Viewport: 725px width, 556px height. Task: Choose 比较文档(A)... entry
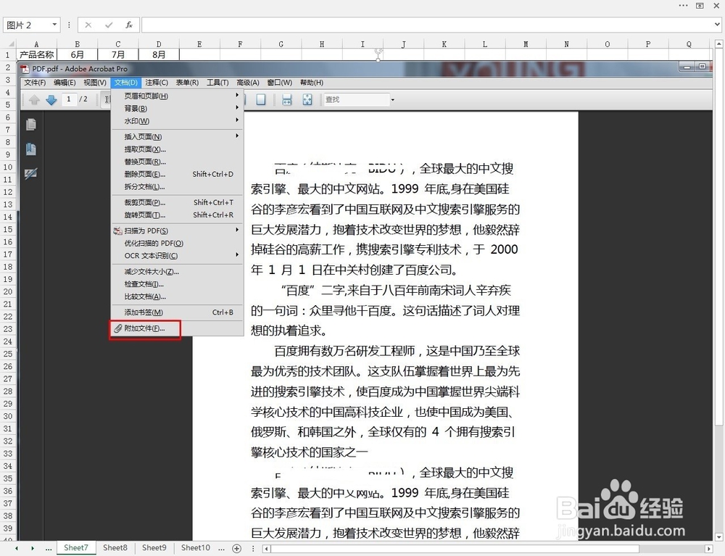pyautogui.click(x=178, y=296)
